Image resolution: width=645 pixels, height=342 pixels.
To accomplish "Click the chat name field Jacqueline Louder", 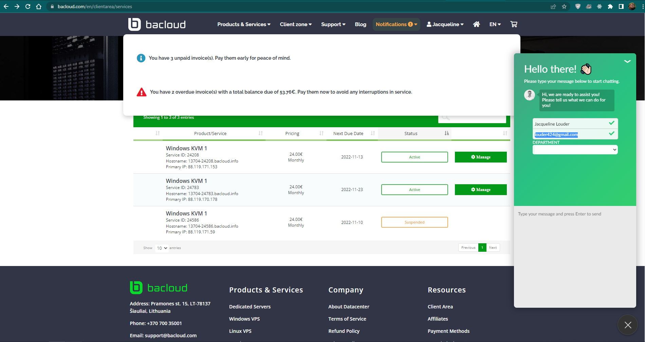I will [x=575, y=123].
